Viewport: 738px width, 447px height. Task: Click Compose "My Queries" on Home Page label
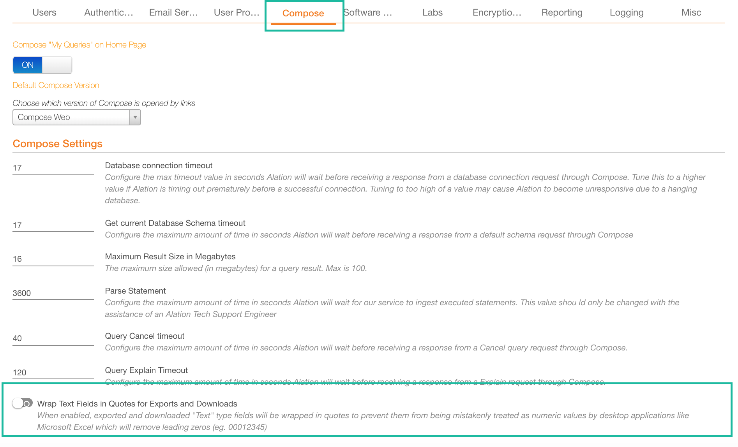tap(79, 45)
